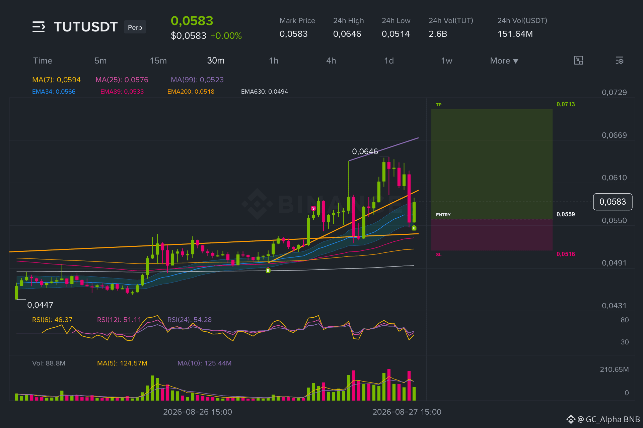Viewport: 643px width, 428px height.
Task: Click the RSI(24): 54.28 label
Action: click(x=190, y=320)
